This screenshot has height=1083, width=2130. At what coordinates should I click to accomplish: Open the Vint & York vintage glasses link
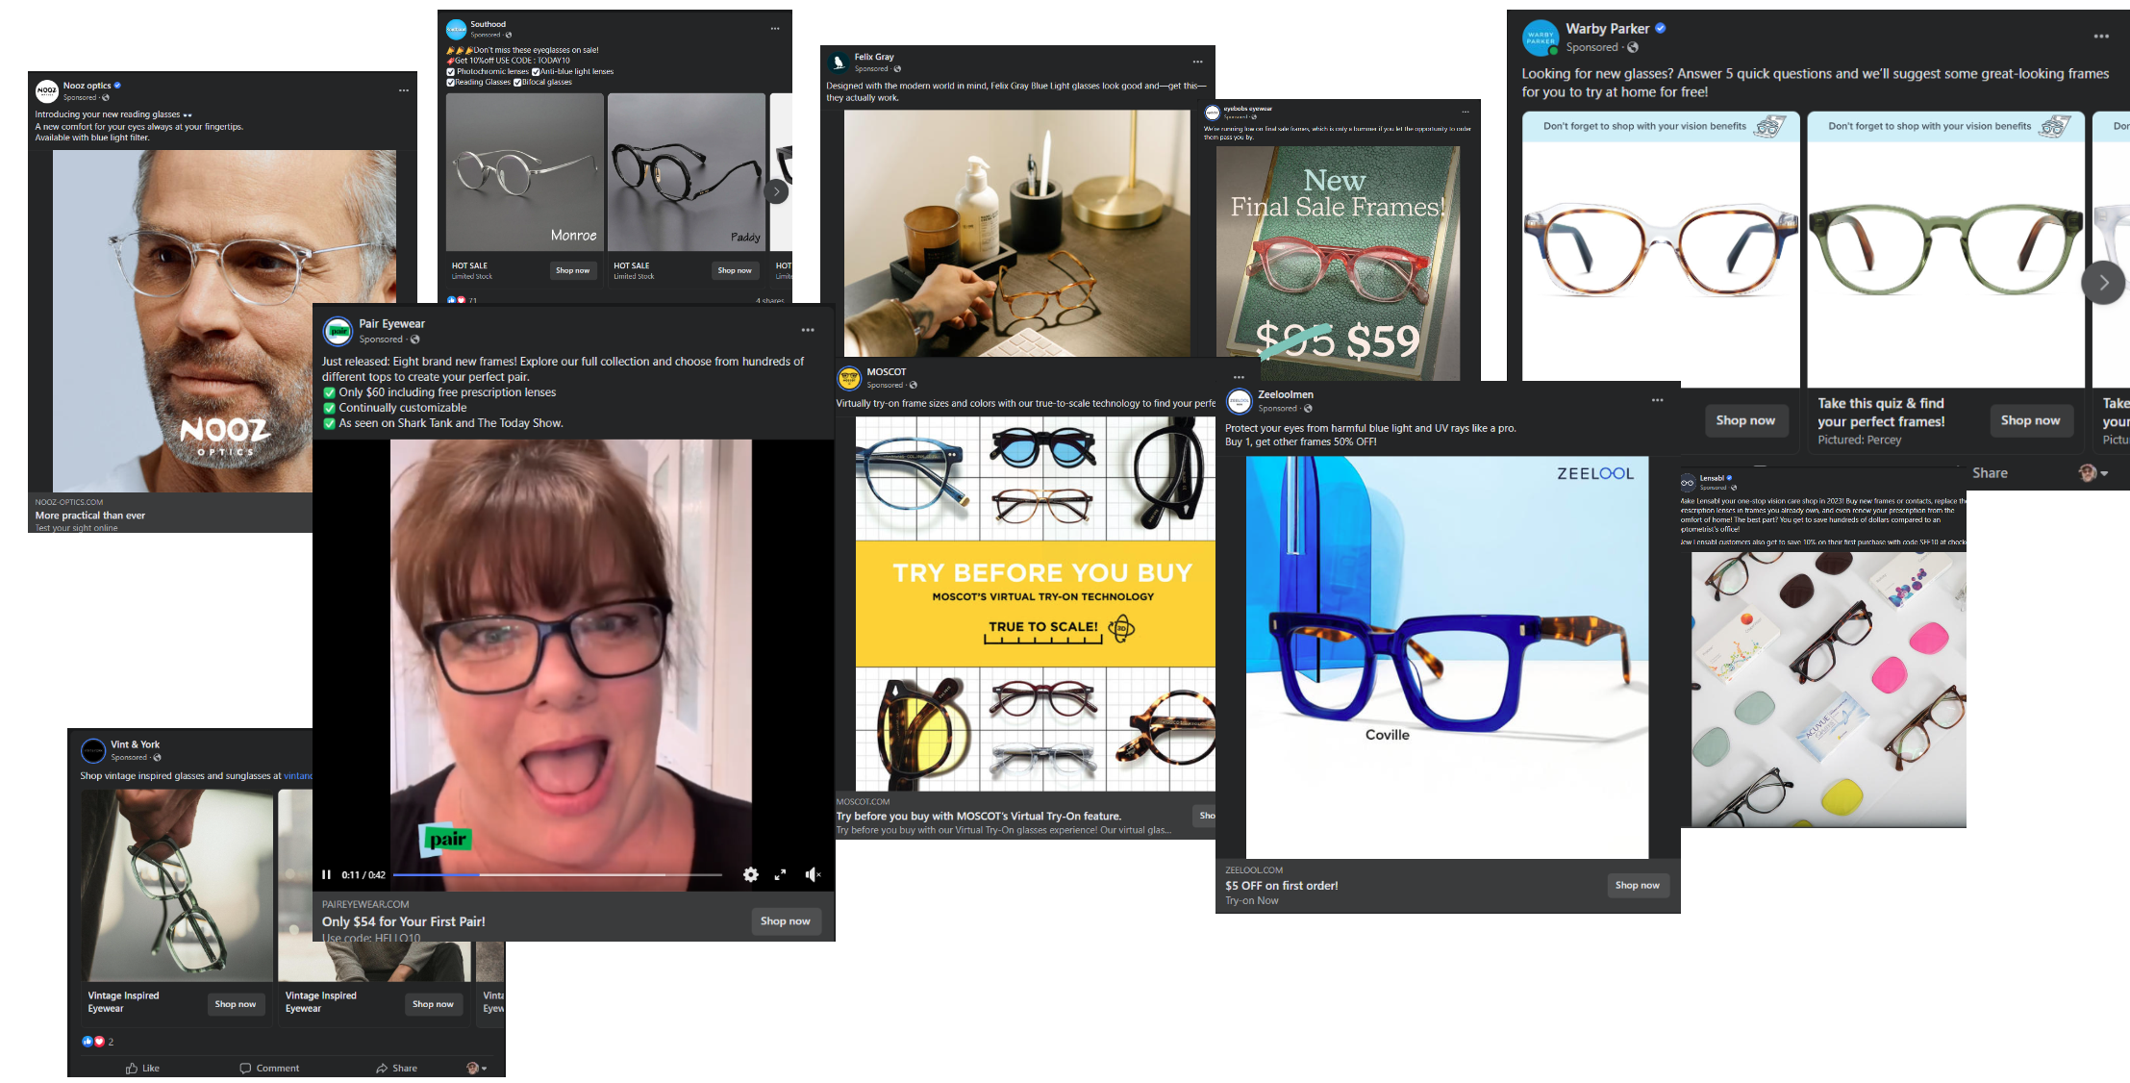click(x=298, y=776)
